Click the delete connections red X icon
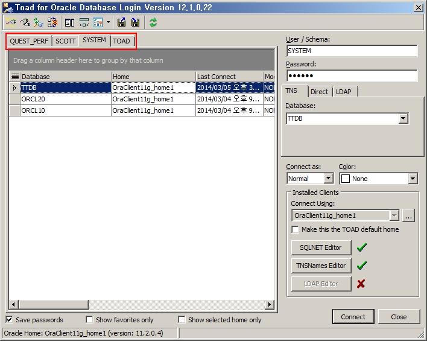 point(52,22)
